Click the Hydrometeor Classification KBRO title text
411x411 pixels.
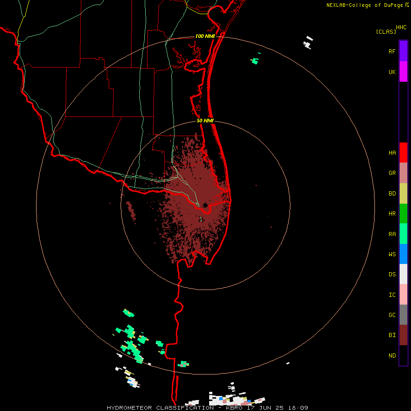pos(207,408)
